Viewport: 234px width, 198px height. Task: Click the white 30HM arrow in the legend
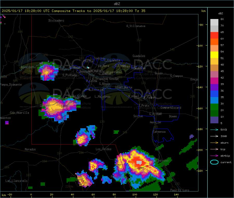214,136
